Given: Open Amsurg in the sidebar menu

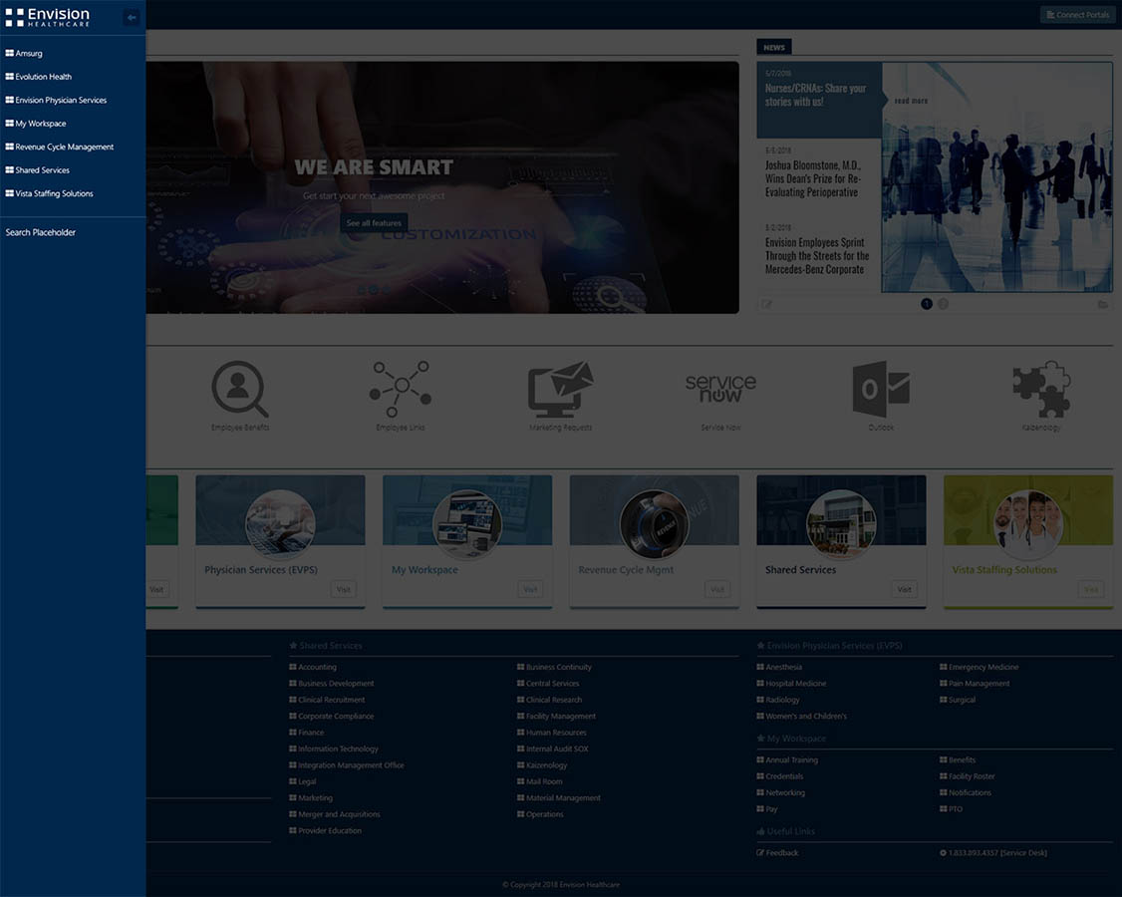Looking at the screenshot, I should point(24,53).
